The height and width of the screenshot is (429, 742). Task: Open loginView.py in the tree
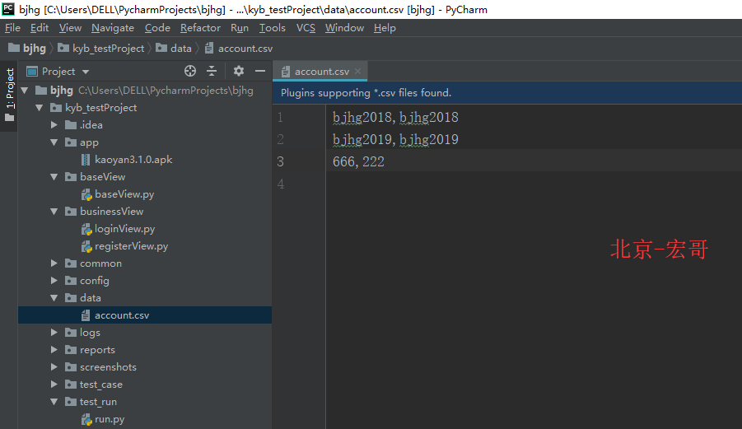pyautogui.click(x=124, y=229)
